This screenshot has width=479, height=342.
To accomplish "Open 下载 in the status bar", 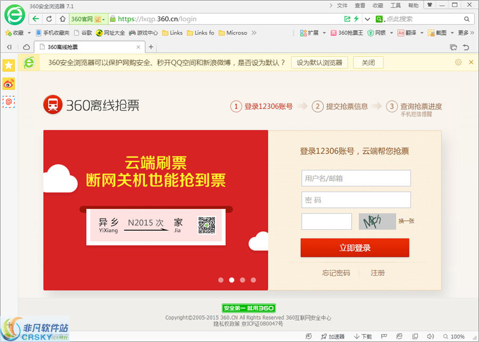I will [363, 337].
